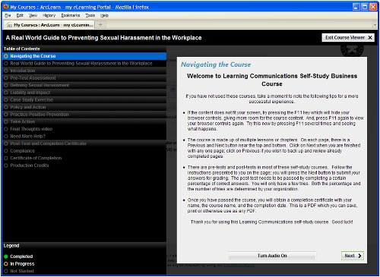
Task: Click status circle beside Production Credits
Action: (6, 165)
